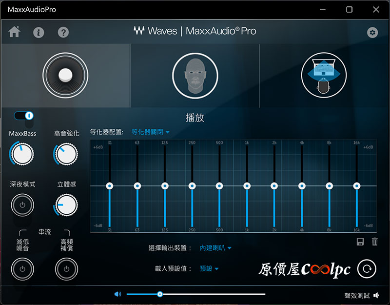Enable 高頻補償 power button

tap(66, 269)
